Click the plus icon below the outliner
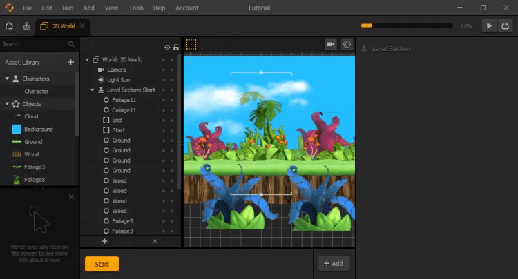The image size is (518, 279). (x=105, y=241)
